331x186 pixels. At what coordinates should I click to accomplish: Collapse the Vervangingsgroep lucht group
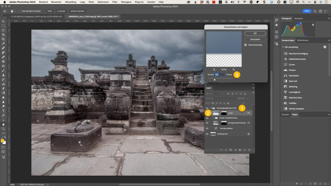[x=211, y=108]
